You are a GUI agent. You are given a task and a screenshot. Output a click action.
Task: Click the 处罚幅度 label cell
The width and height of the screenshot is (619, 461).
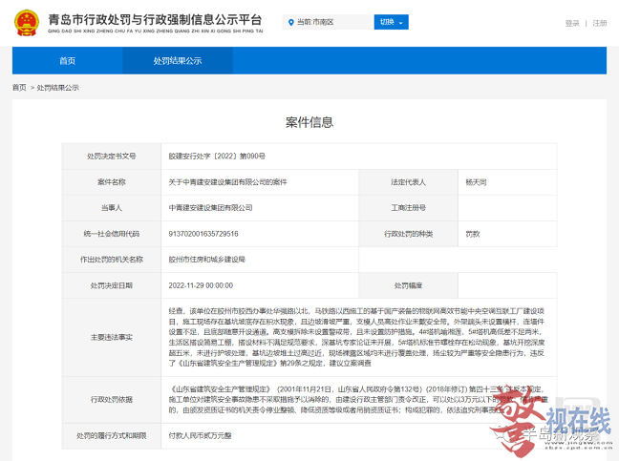tap(408, 285)
